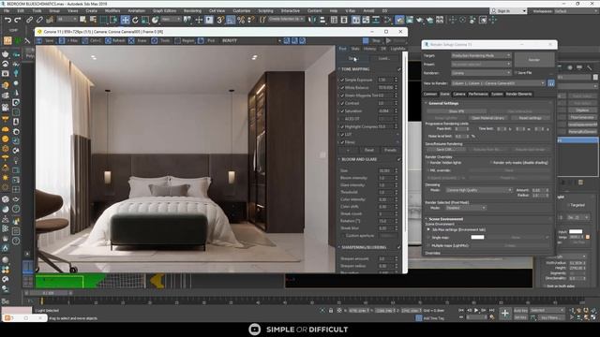The height and width of the screenshot is (337, 600).
Task: Click the Pick icon in Corona frame buffer
Action: click(201, 40)
